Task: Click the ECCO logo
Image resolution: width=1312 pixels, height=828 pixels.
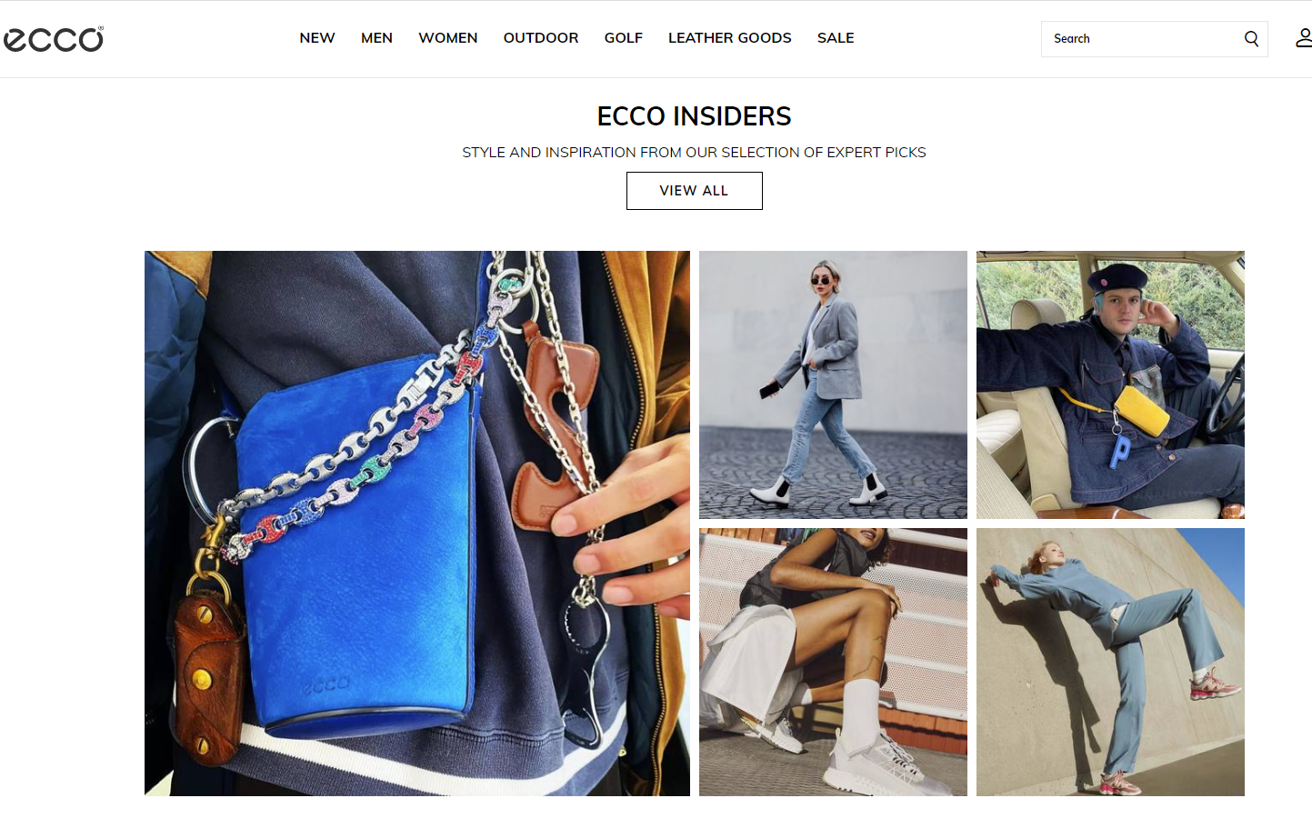Action: [x=54, y=39]
